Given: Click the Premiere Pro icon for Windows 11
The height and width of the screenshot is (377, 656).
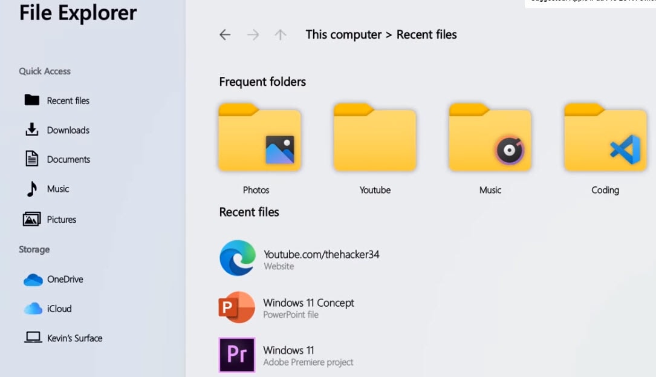Looking at the screenshot, I should (237, 355).
